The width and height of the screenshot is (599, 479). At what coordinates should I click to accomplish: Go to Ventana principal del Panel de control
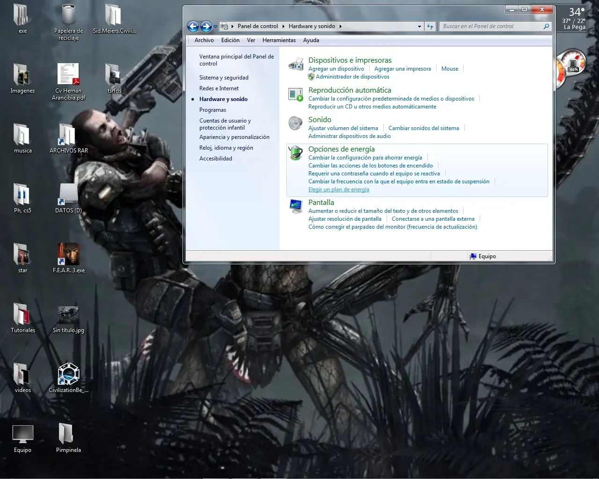(x=236, y=60)
